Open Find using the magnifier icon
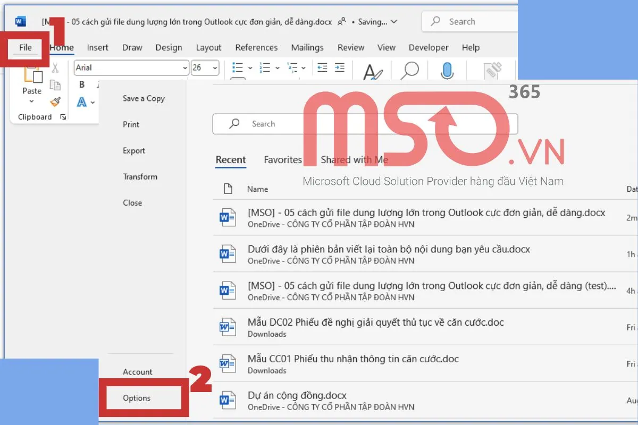 click(x=409, y=69)
